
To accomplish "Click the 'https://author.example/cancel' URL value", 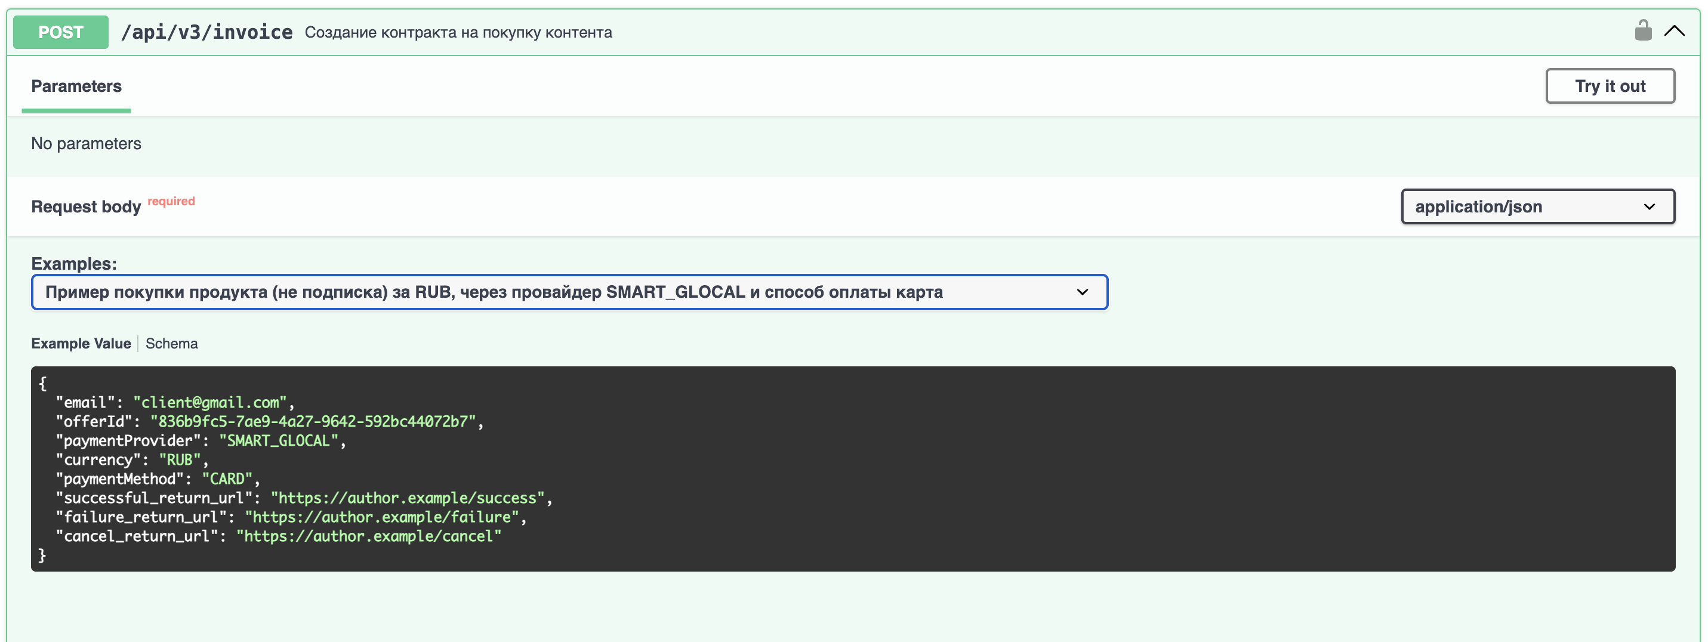I will (369, 536).
